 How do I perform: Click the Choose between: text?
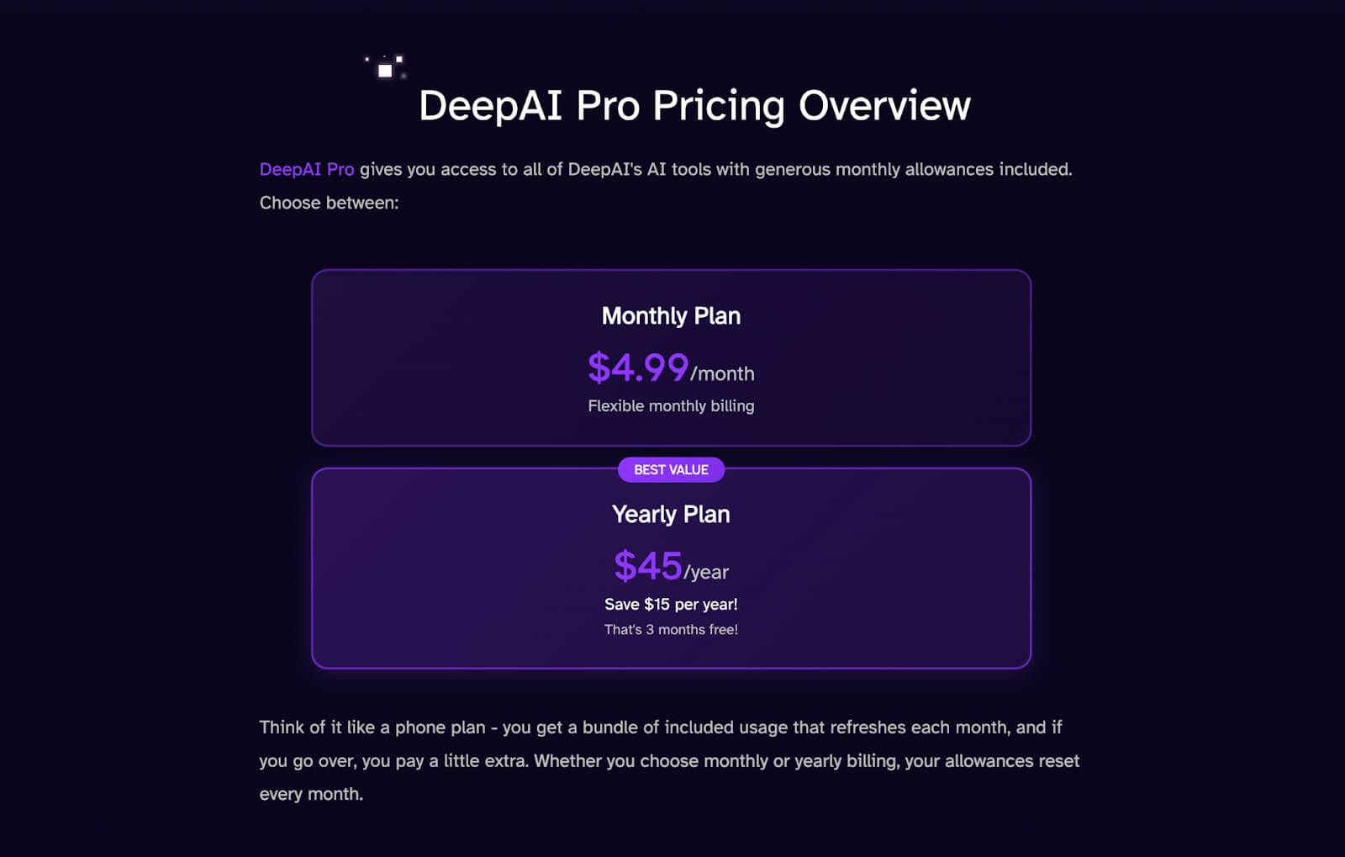click(x=329, y=204)
